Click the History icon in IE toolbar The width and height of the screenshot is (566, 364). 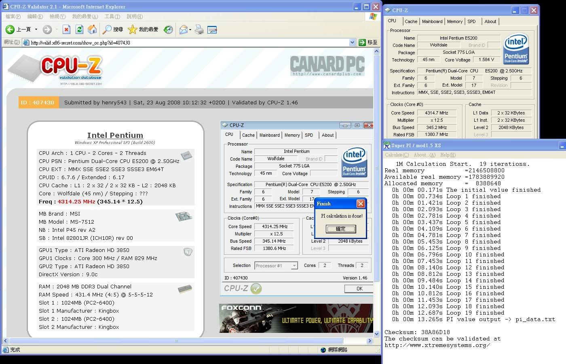pyautogui.click(x=168, y=29)
